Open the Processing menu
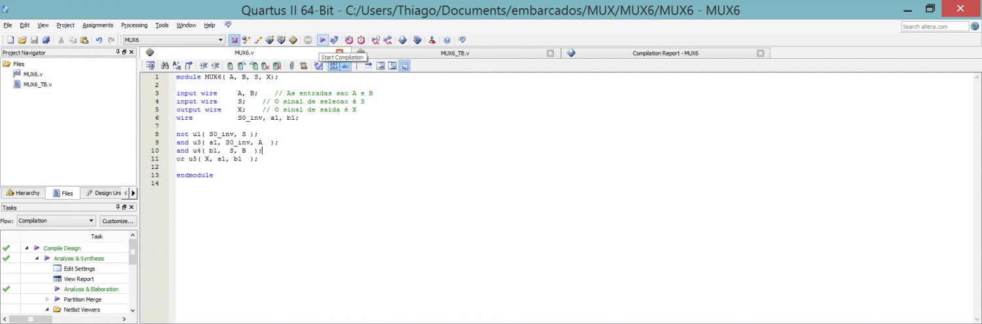The height and width of the screenshot is (324, 982). (x=134, y=25)
